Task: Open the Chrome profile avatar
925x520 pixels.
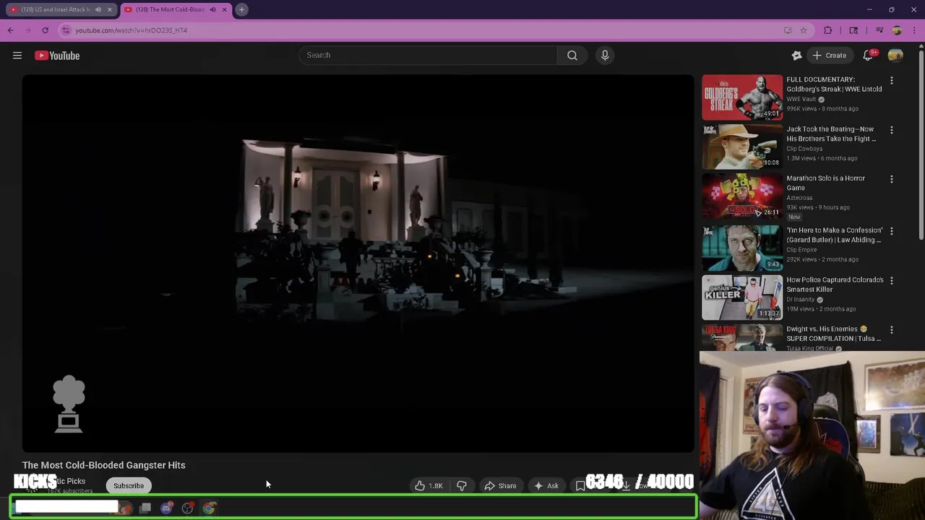Action: [897, 30]
